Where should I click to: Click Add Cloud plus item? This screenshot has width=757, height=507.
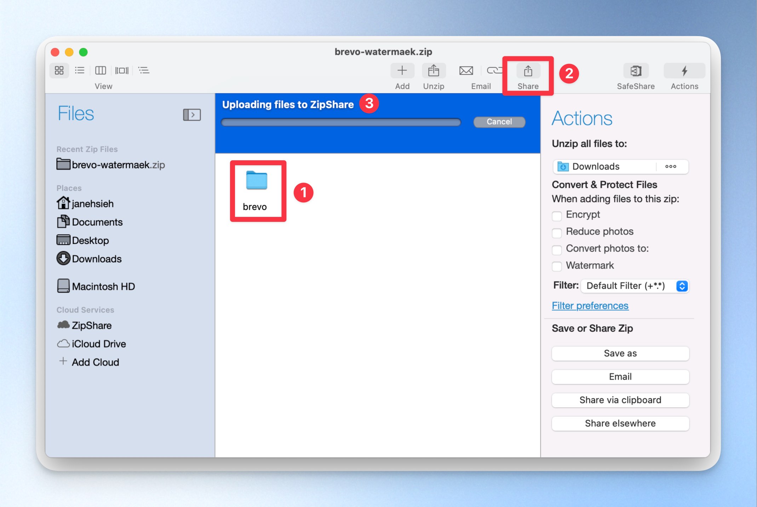click(89, 362)
